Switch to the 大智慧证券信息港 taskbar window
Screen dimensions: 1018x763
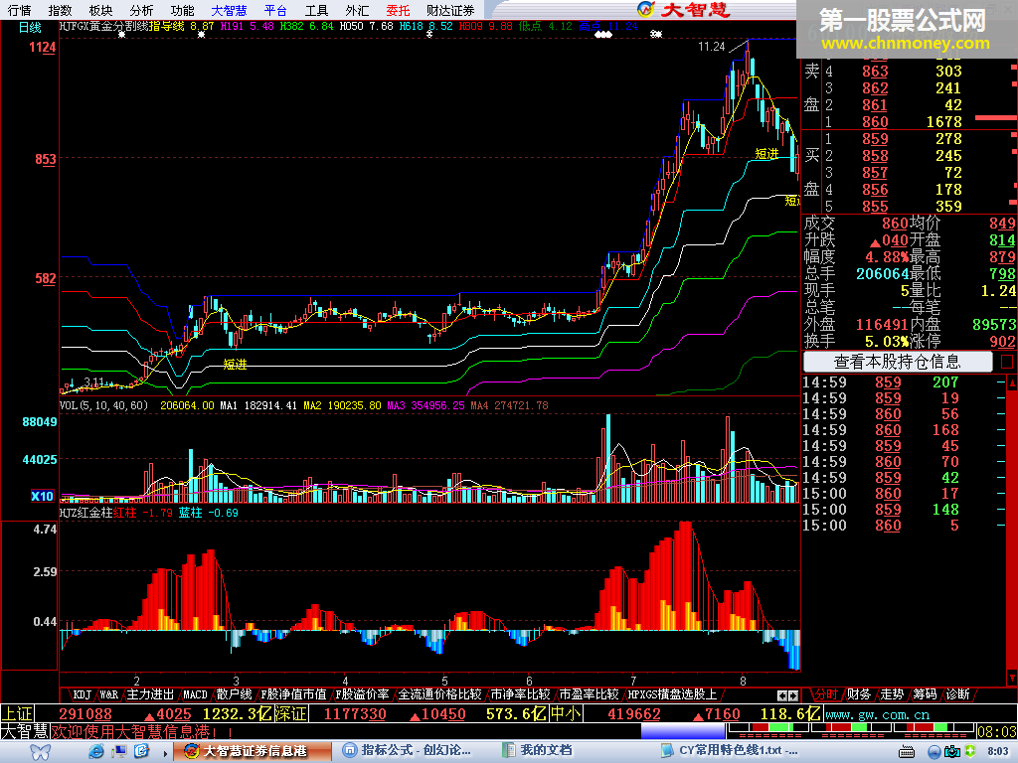click(x=254, y=752)
